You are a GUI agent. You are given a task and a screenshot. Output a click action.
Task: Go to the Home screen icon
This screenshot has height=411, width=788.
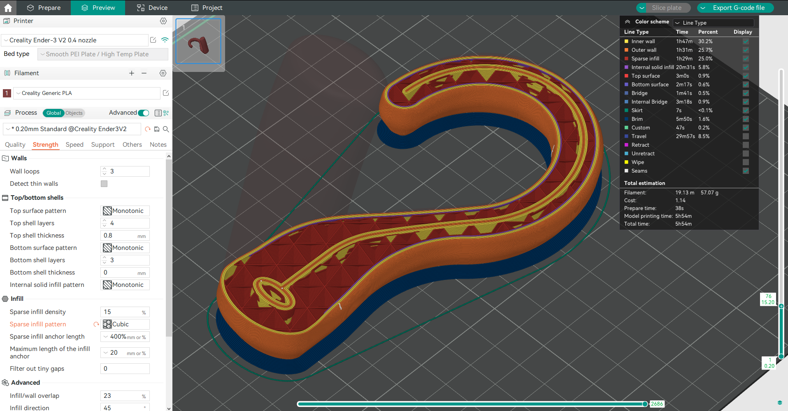(x=8, y=7)
